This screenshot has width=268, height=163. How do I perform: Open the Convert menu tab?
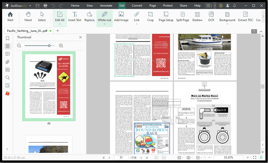coord(137,6)
